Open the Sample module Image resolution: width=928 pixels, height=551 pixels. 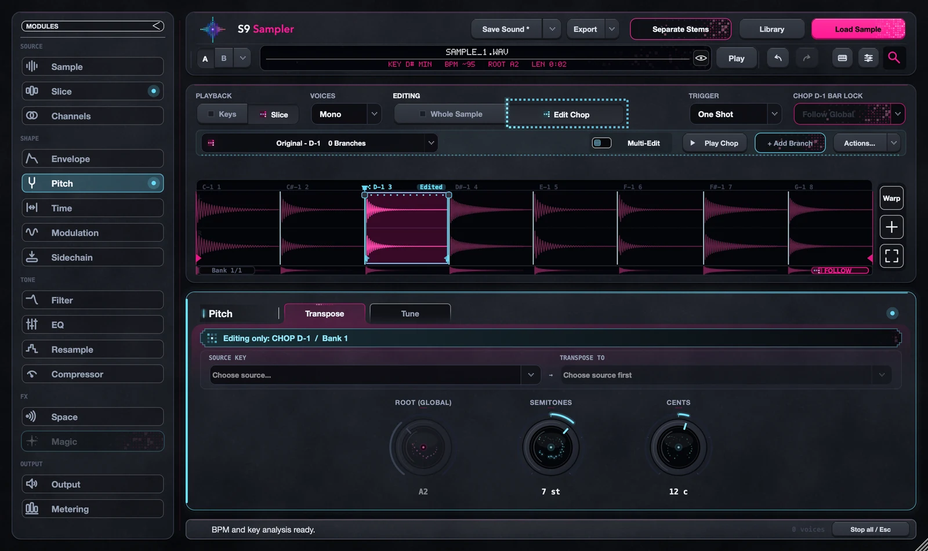point(93,67)
